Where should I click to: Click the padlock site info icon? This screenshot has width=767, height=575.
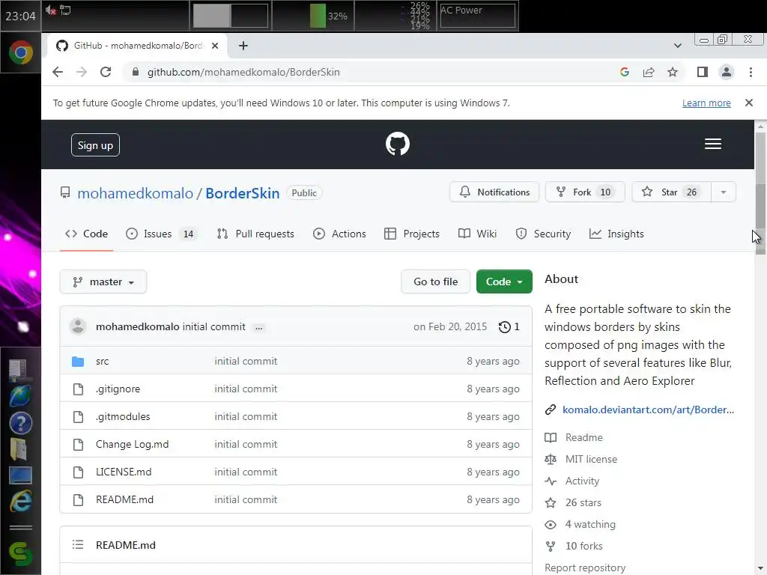(136, 73)
